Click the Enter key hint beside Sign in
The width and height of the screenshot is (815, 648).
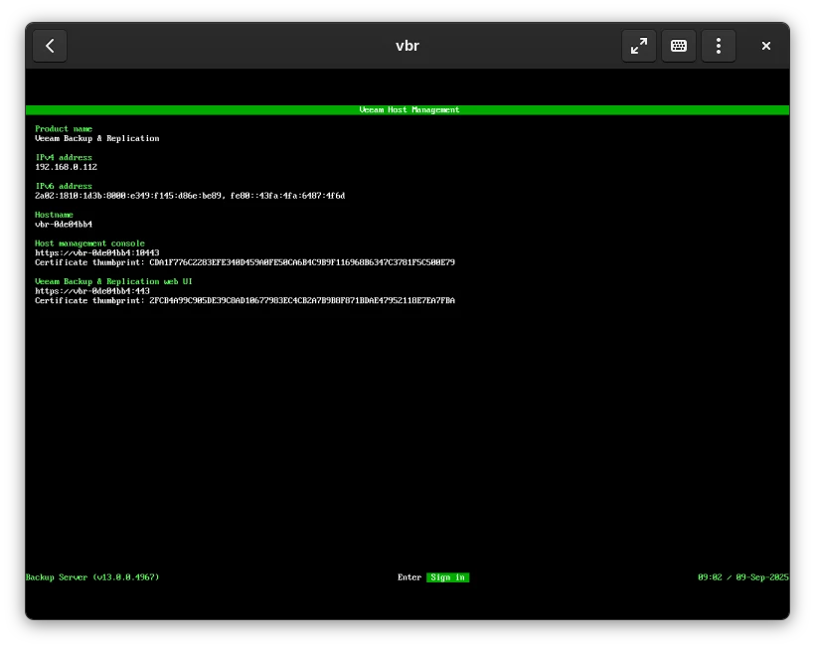pos(409,577)
